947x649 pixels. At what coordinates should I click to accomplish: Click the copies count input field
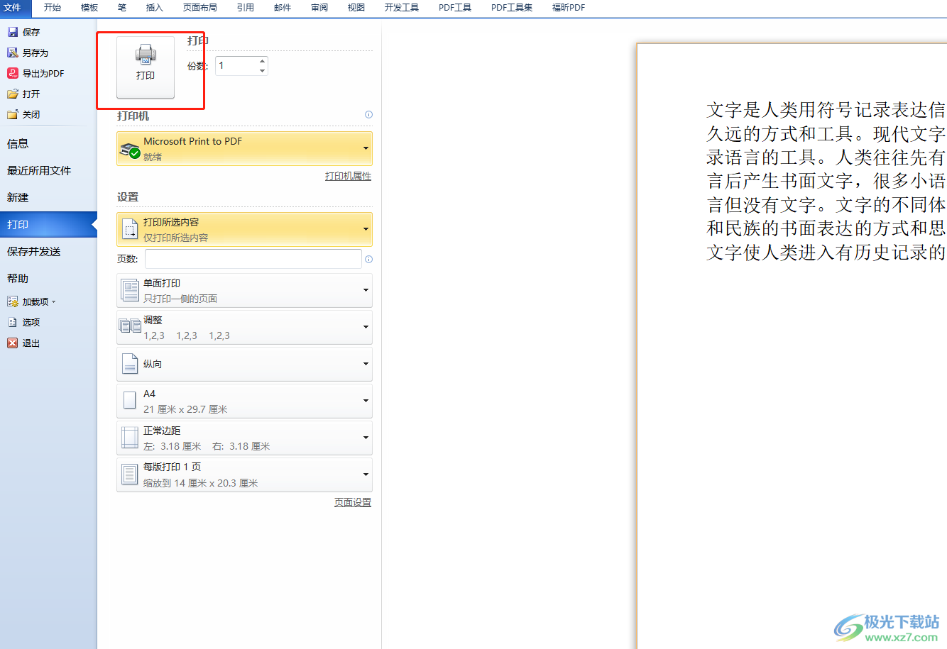pyautogui.click(x=236, y=66)
